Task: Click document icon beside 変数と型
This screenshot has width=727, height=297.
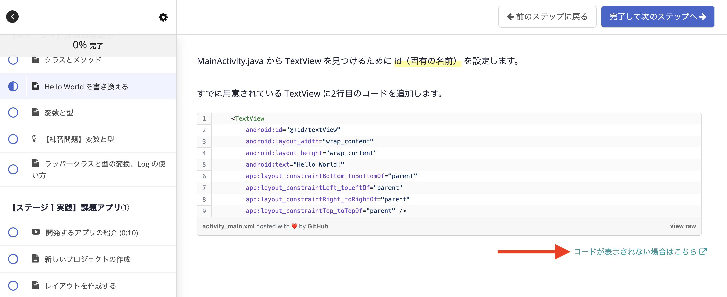Action: point(35,112)
